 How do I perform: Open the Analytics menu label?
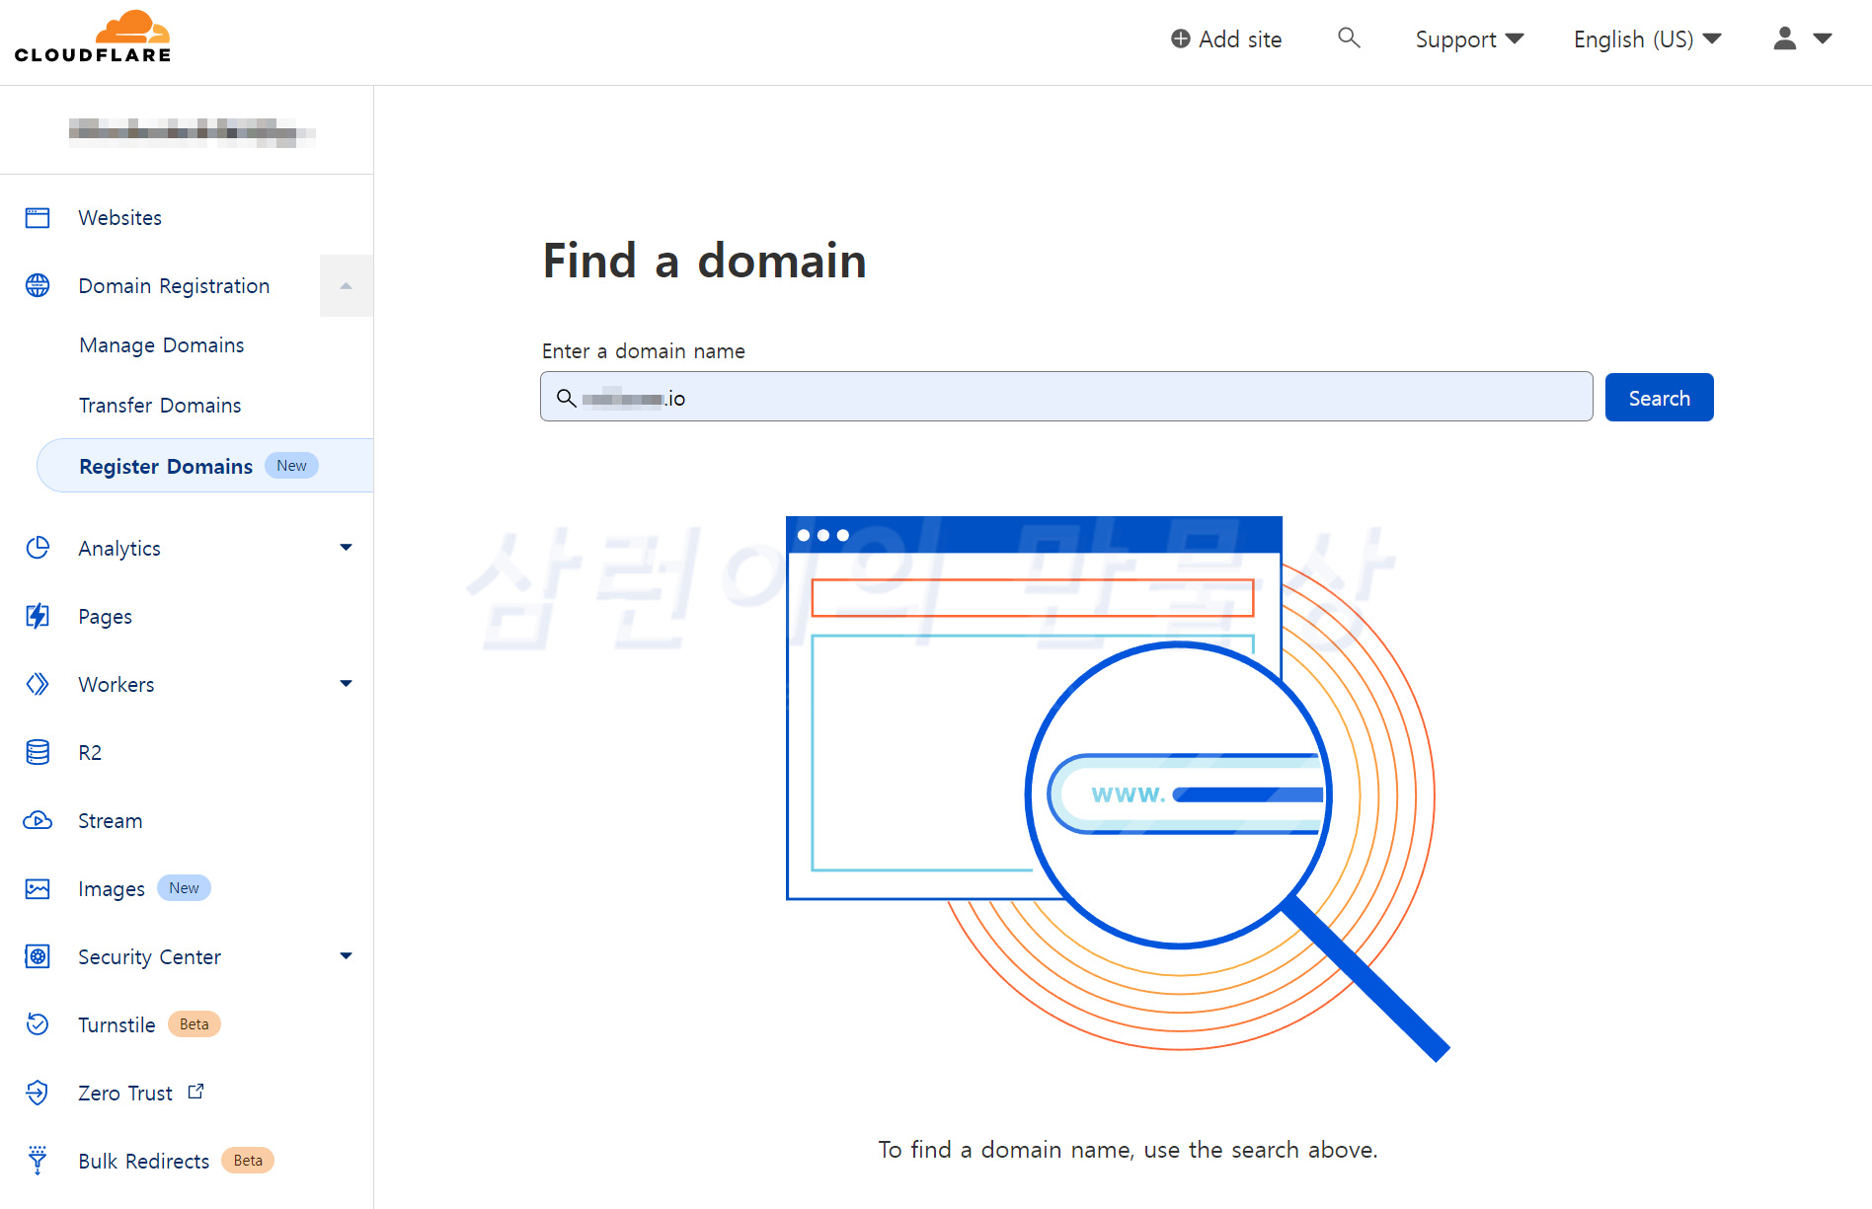click(x=119, y=549)
